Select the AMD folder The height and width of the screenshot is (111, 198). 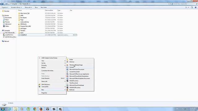coord(22,15)
